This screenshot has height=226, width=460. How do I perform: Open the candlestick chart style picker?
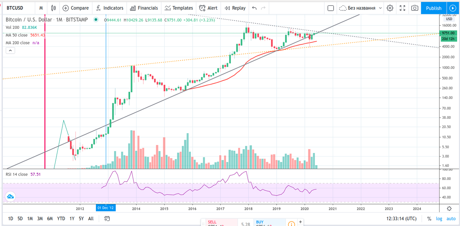54,8
